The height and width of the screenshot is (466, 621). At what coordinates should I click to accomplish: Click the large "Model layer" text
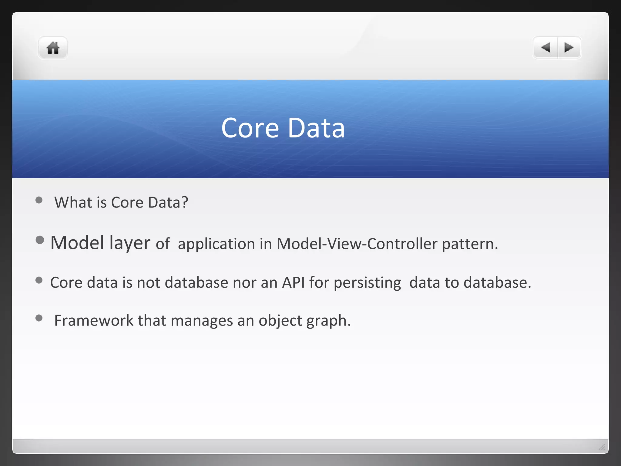coord(100,243)
